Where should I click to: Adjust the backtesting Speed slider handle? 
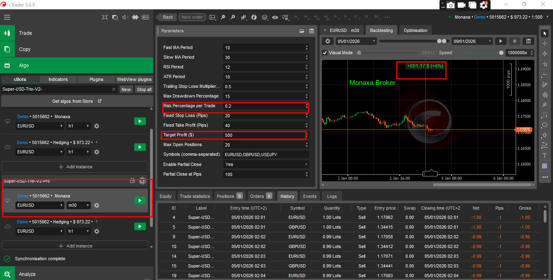tap(502, 53)
